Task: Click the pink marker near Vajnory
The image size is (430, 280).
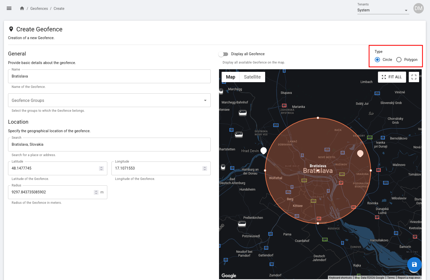Action: 360,153
